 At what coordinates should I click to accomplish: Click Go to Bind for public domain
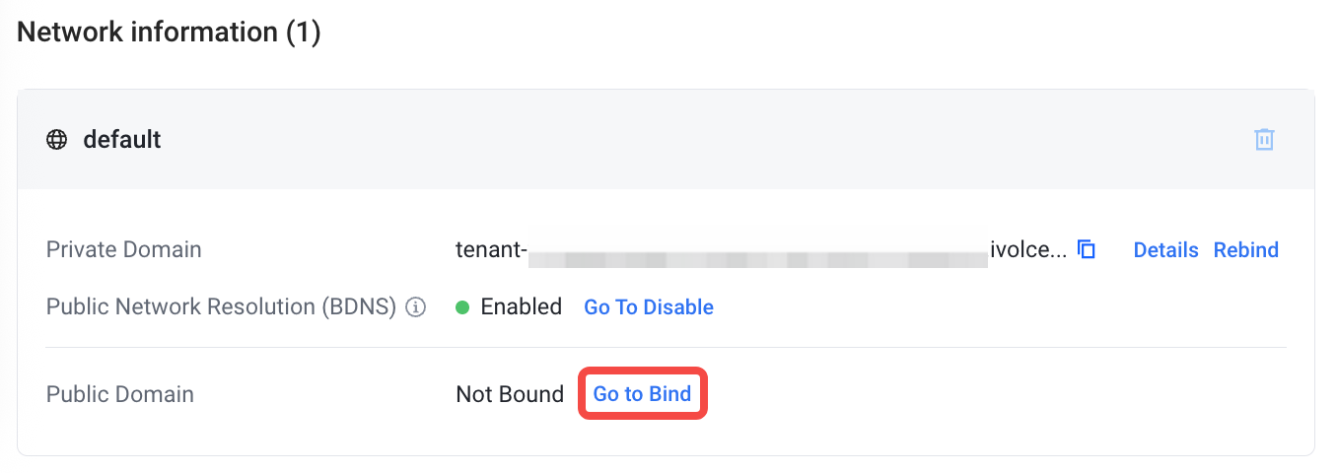[x=642, y=394]
